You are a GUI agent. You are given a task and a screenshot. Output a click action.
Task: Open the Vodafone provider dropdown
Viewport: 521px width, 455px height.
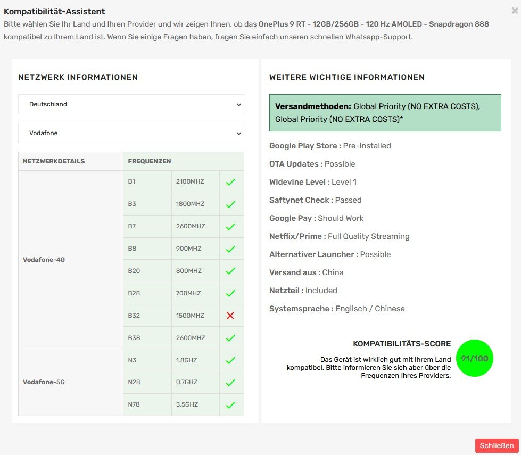click(x=131, y=133)
